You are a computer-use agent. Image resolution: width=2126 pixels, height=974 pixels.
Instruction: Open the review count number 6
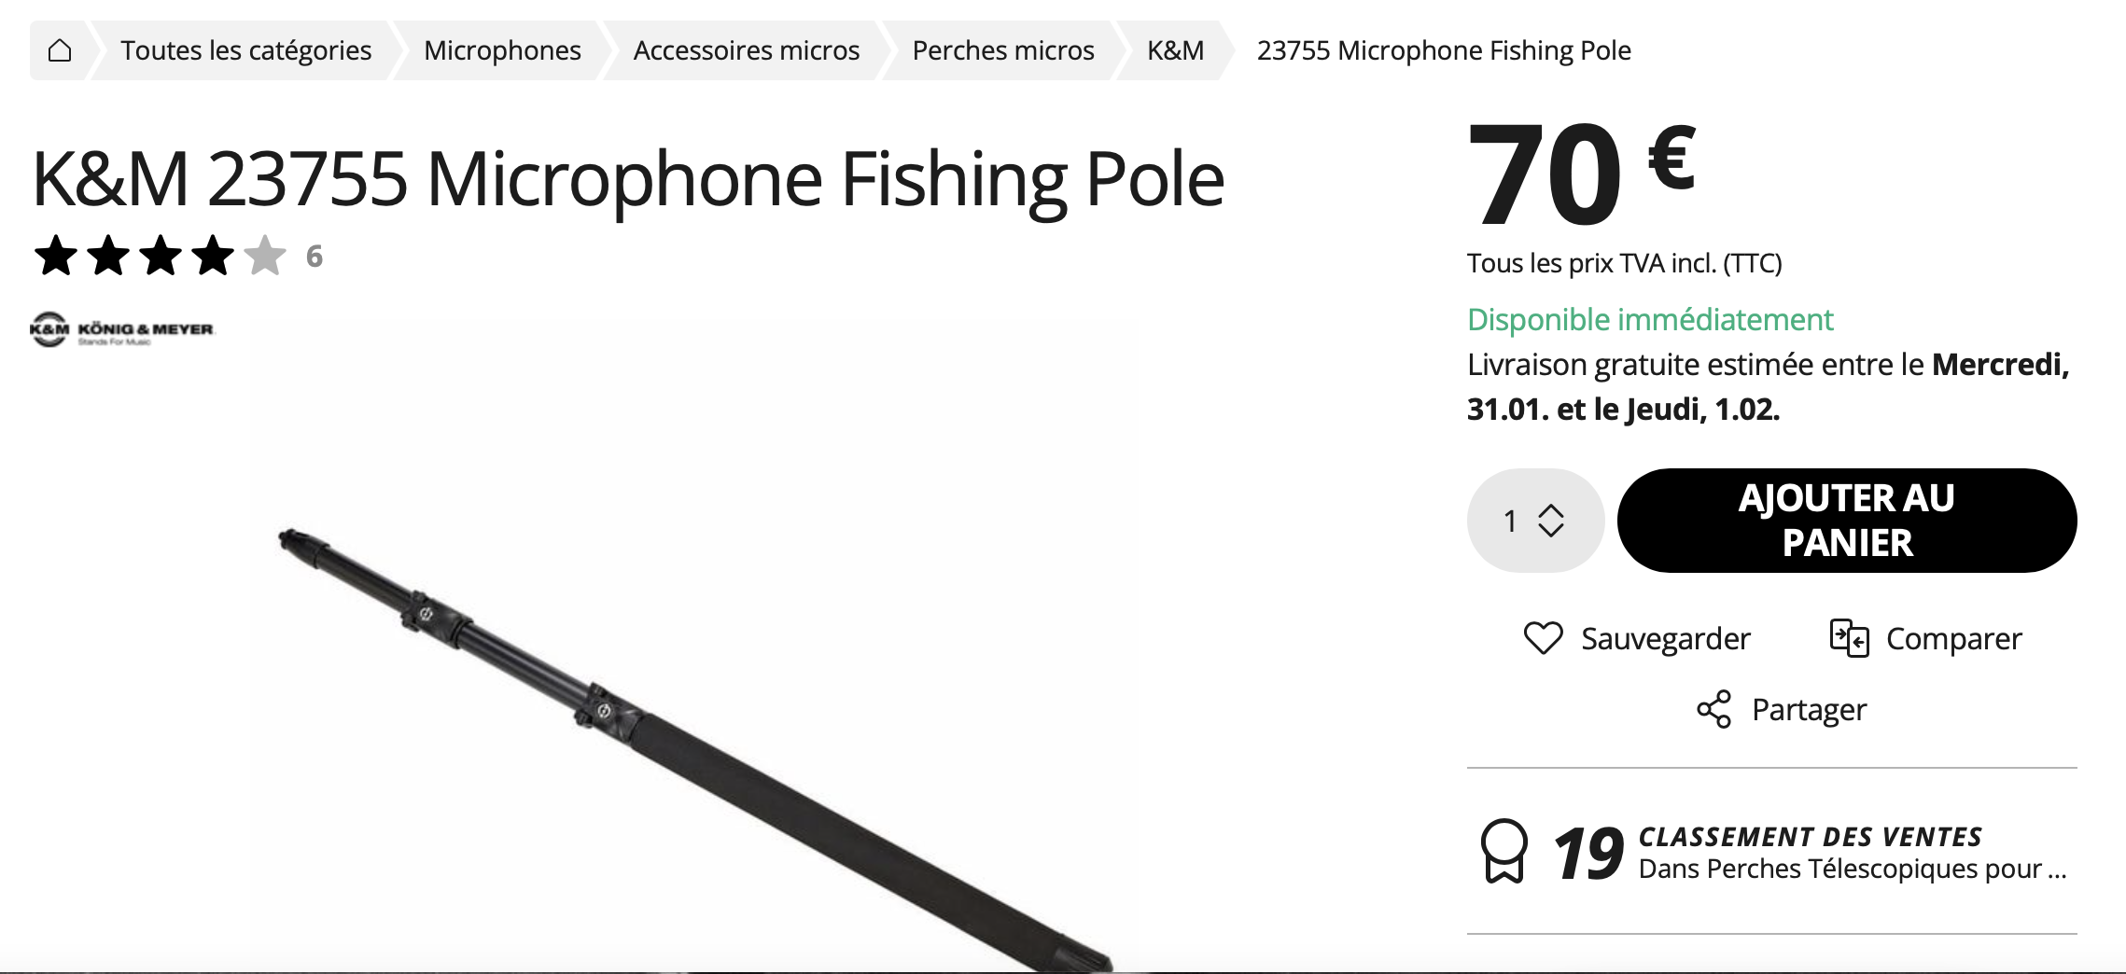(315, 257)
